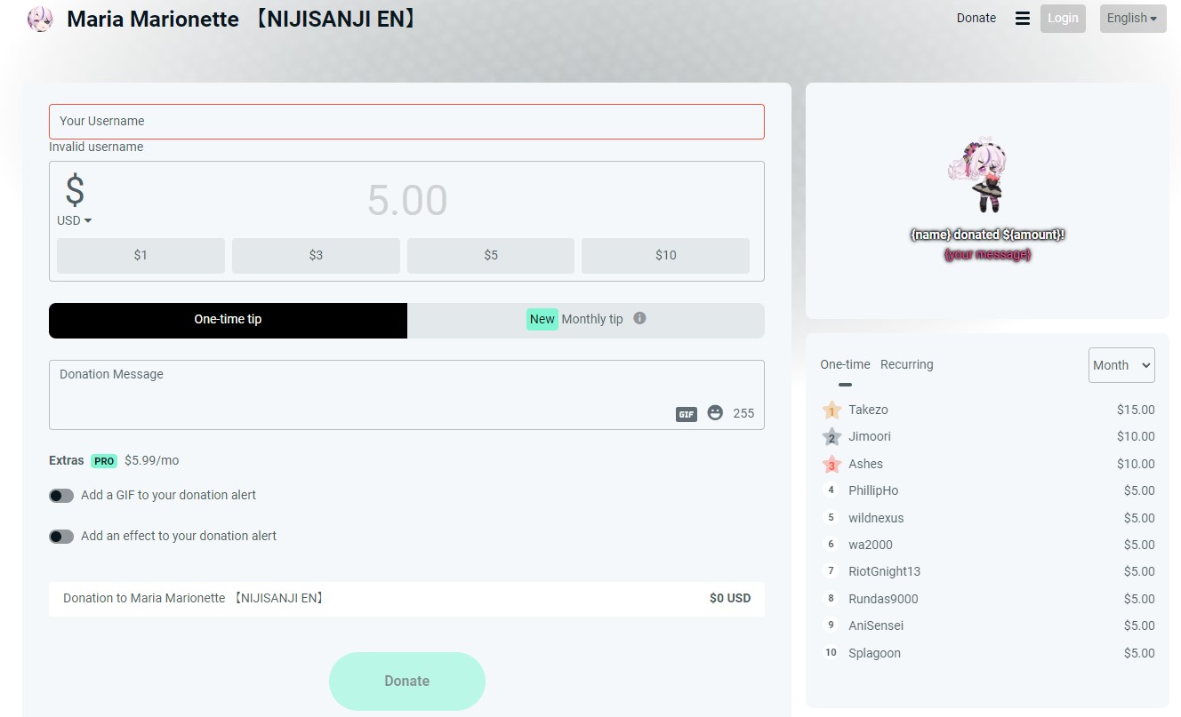Click Donate in the top navigation

[976, 18]
